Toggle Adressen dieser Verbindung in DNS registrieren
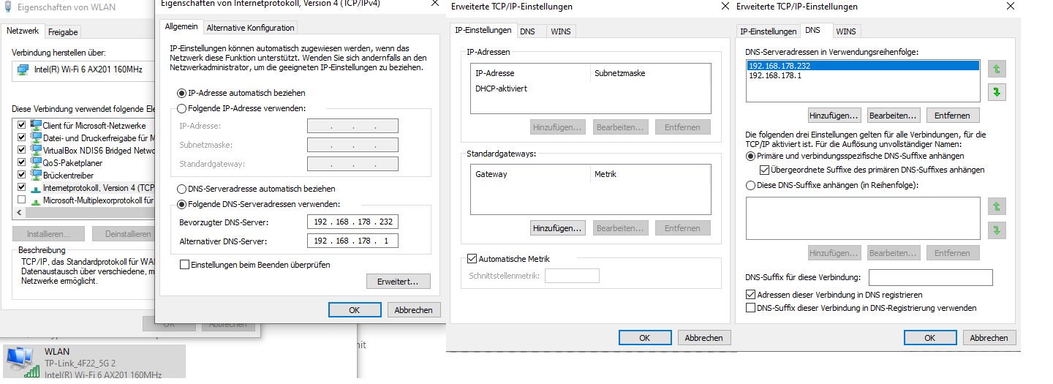The width and height of the screenshot is (1053, 384). pos(750,295)
